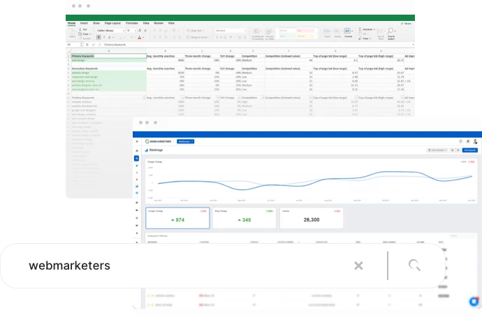Click the red font color button
482x315 pixels.
click(139, 37)
